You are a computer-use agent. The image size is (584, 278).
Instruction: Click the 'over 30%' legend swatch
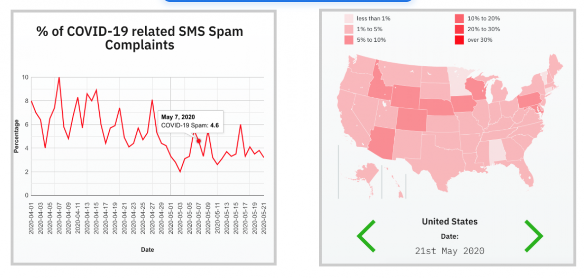point(459,40)
